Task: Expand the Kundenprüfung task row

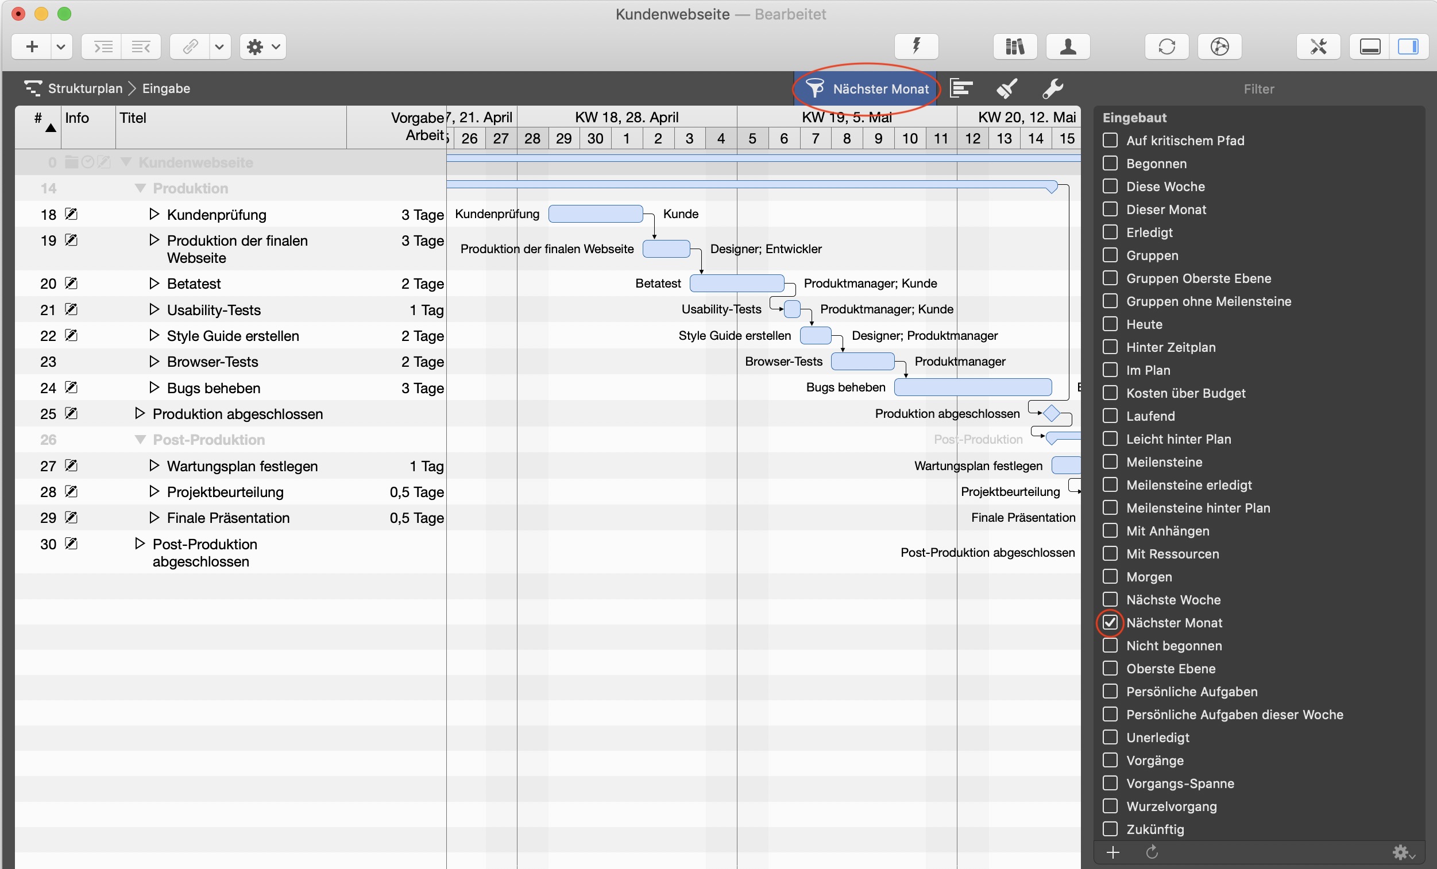Action: 154,215
